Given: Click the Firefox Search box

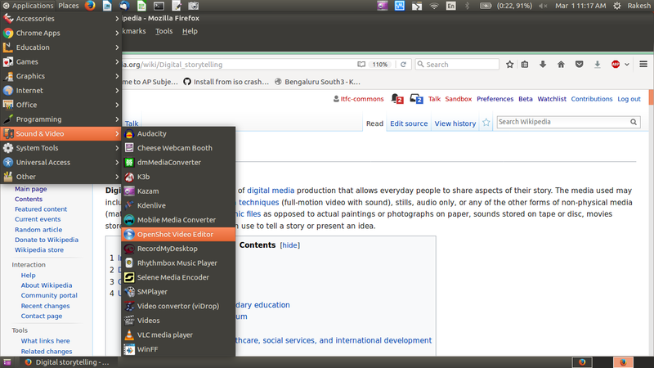Looking at the screenshot, I should click(457, 65).
